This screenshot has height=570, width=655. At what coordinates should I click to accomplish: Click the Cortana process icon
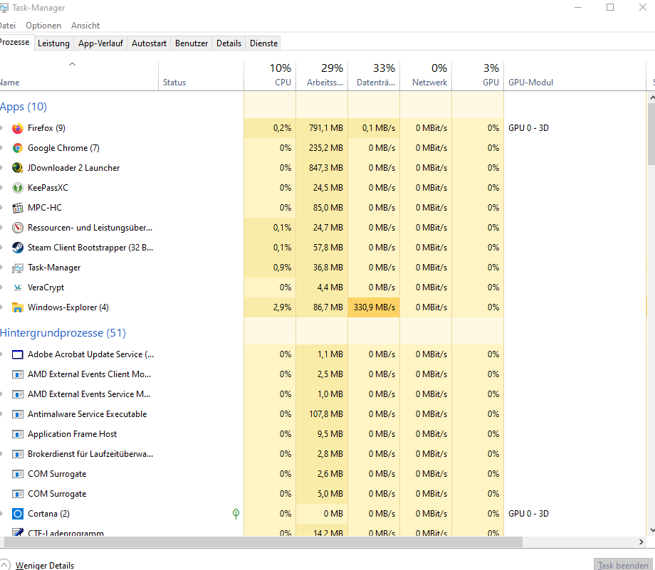pos(18,514)
